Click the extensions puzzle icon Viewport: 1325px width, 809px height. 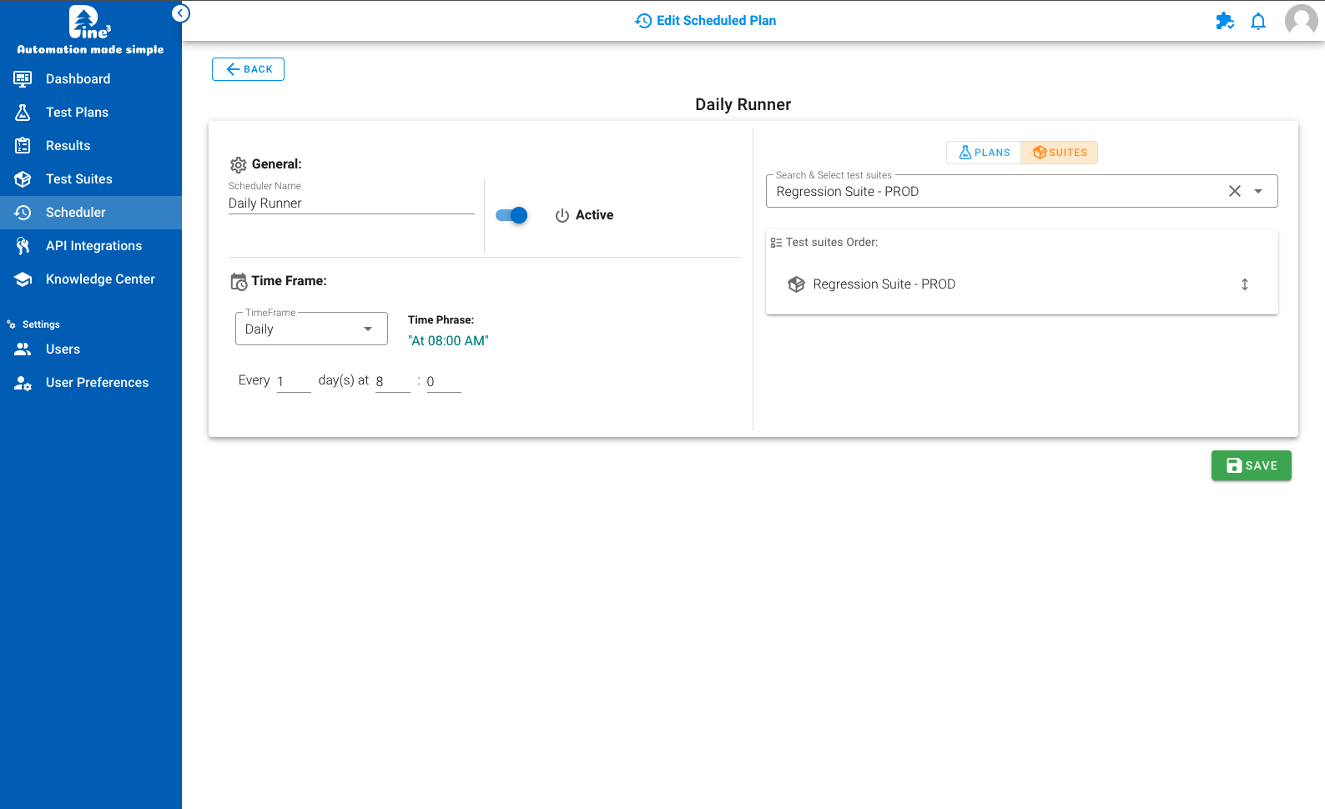1224,21
